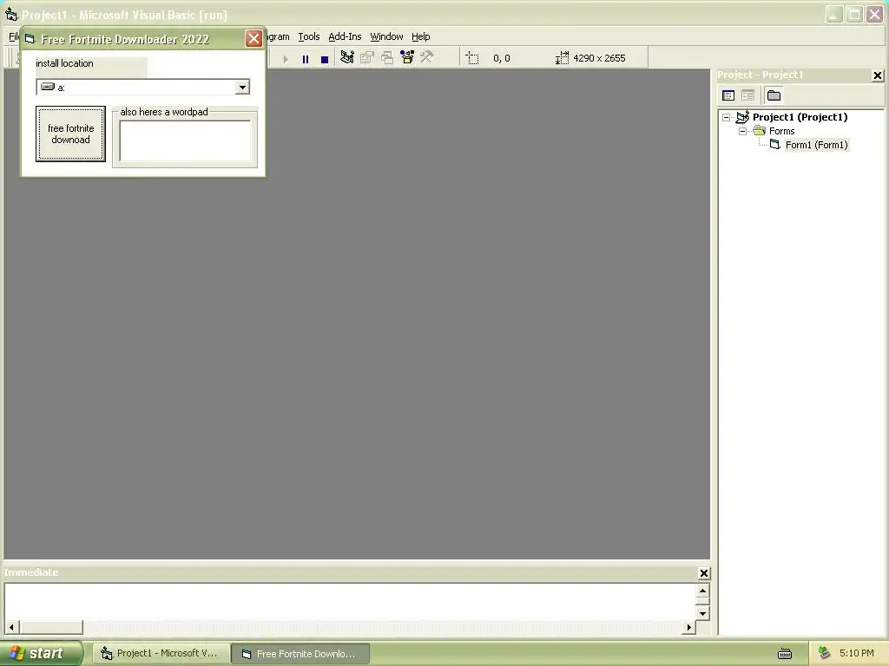Click the also heres a wordpad frame label
889x666 pixels.
pyautogui.click(x=164, y=112)
